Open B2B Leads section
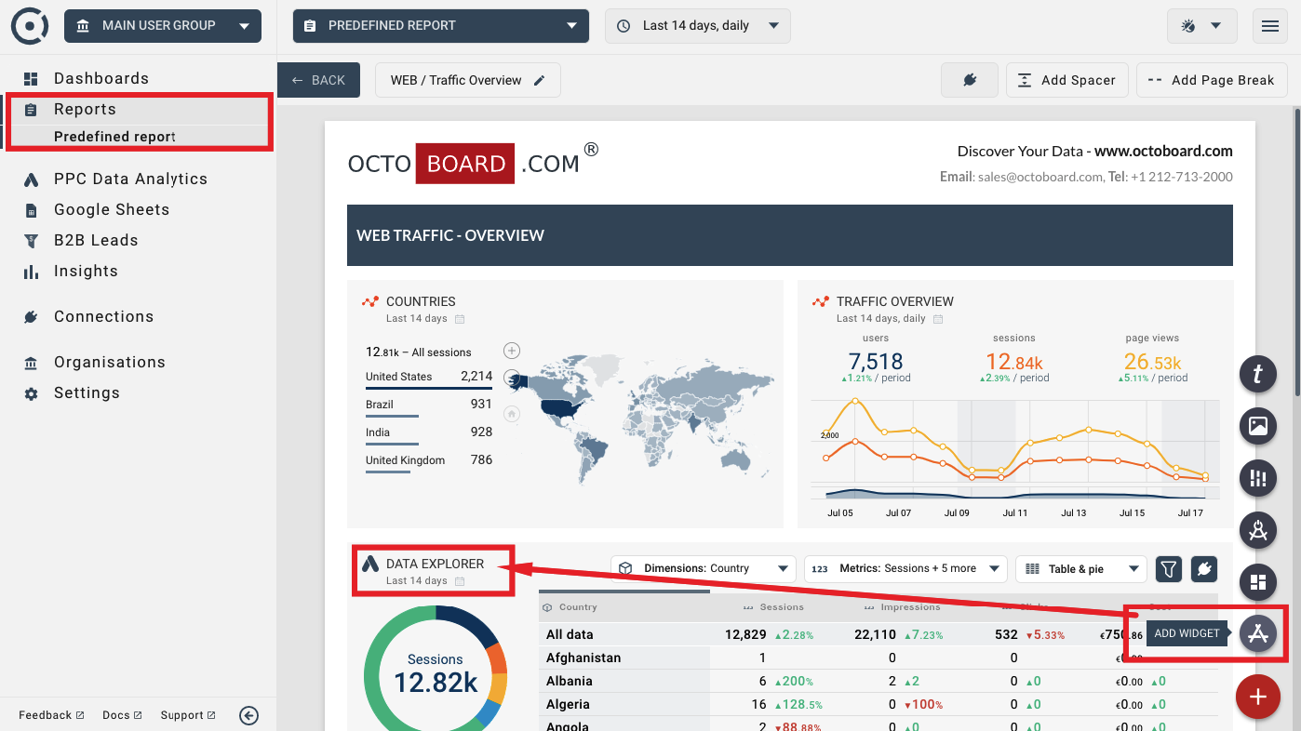 96,240
